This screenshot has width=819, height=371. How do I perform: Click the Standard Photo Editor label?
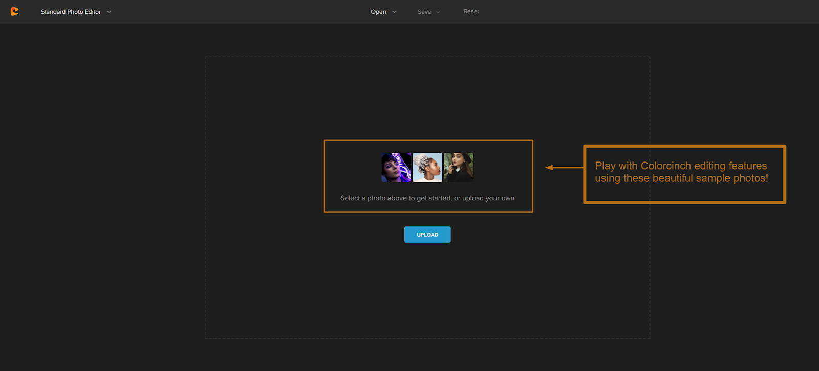[71, 12]
